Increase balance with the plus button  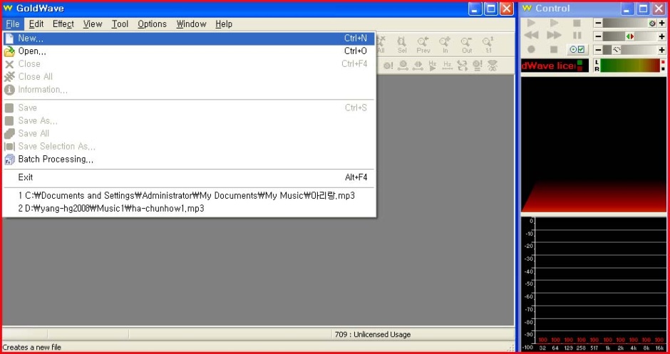click(662, 37)
